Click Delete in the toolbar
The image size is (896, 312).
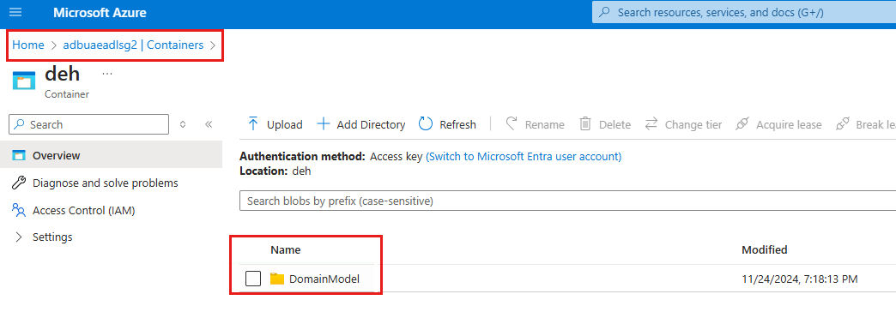pos(605,124)
